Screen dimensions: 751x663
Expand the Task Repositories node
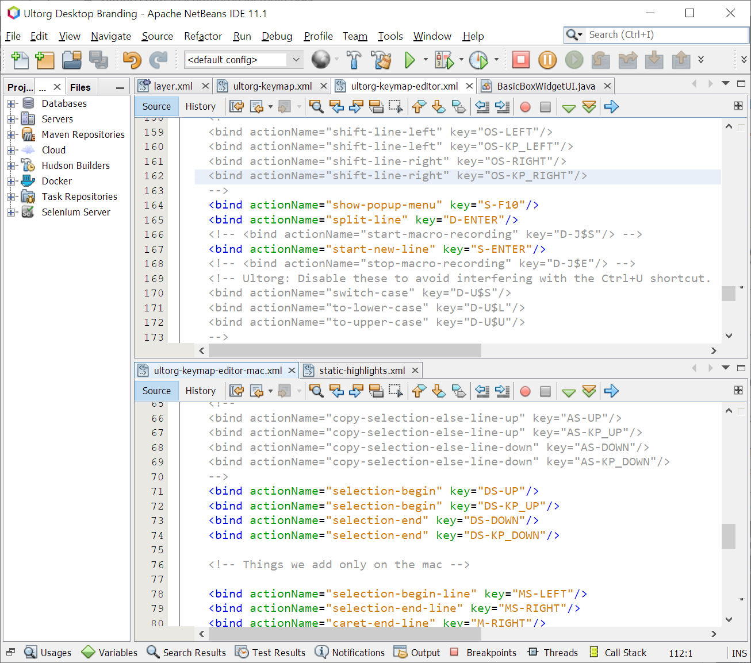(x=11, y=197)
